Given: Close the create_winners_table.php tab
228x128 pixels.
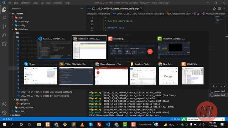Looking at the screenshot, I should coord(141,9).
